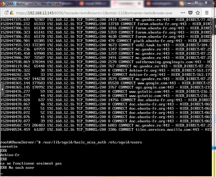This screenshot has height=177, width=216.
Task: Click 'www.google.com:443' in the log
Action: pos(157,83)
